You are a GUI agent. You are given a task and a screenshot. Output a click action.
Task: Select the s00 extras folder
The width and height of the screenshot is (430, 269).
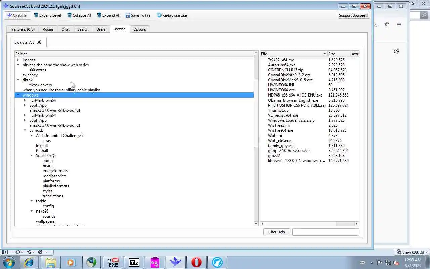(x=38, y=70)
